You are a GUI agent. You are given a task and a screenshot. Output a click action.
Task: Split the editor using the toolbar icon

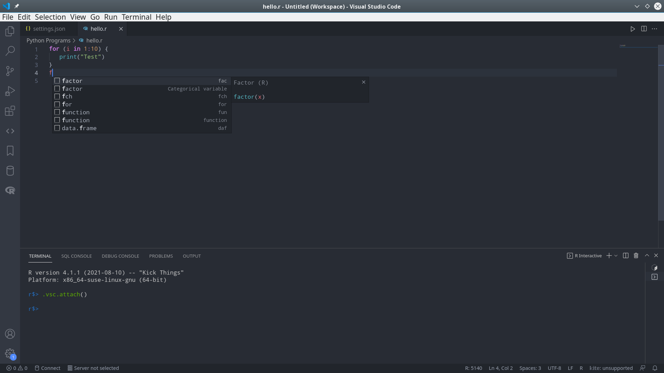644,29
